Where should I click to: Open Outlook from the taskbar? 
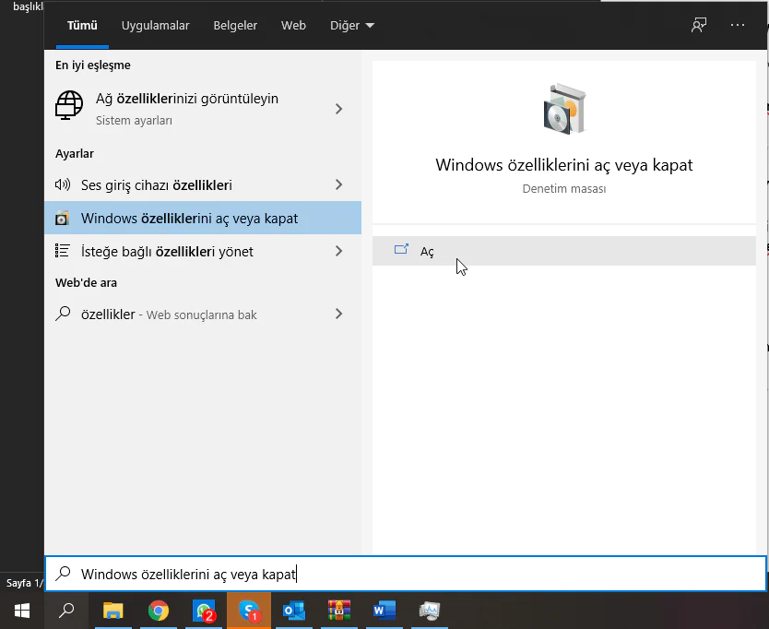click(x=294, y=611)
